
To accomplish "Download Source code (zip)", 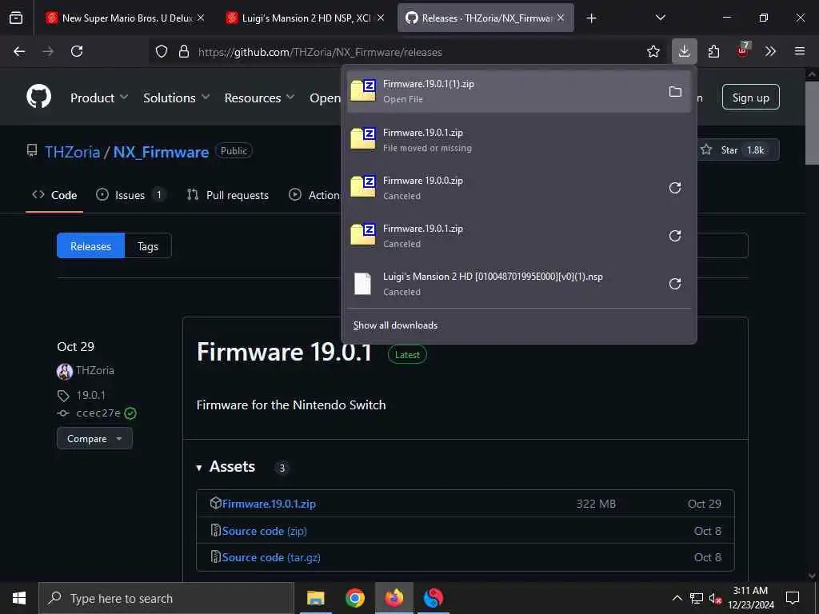I will coord(264,531).
